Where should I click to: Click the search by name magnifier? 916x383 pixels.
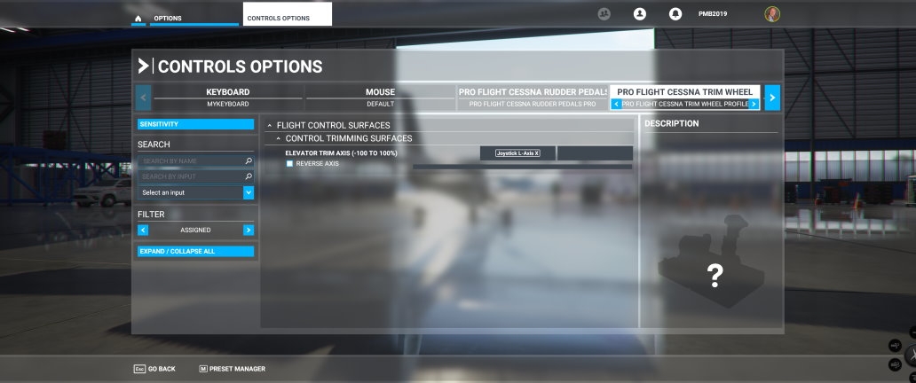pos(249,161)
